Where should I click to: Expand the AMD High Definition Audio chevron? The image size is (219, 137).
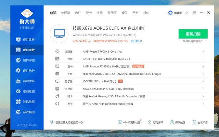tap(203, 104)
